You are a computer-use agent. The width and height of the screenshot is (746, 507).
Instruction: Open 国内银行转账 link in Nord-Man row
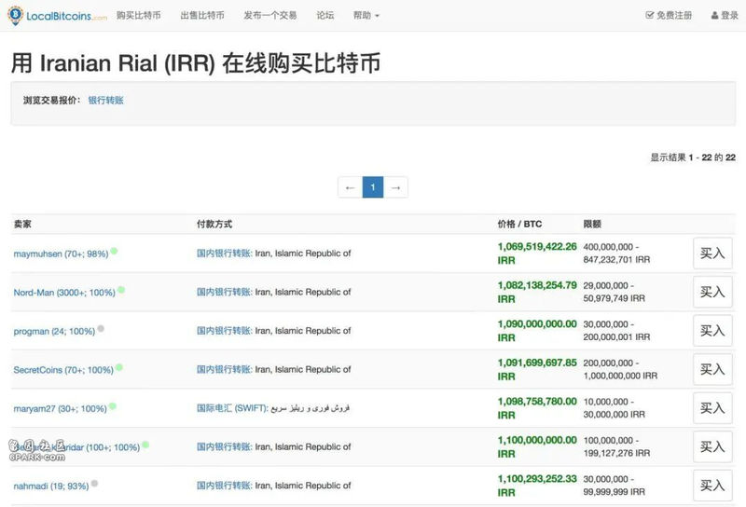point(224,292)
